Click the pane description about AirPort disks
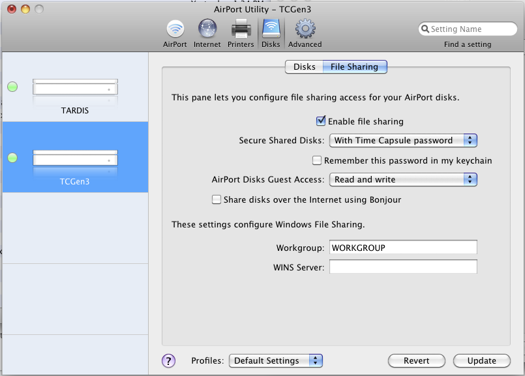This screenshot has height=376, width=525. 316,97
